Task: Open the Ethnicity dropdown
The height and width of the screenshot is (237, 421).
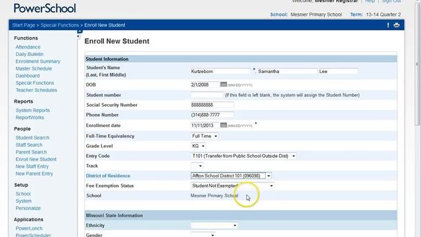Action: click(x=214, y=225)
